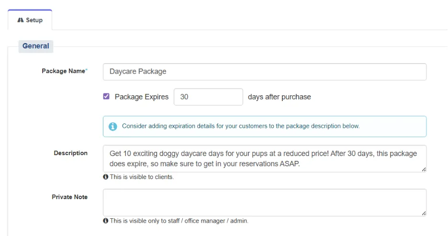The width and height of the screenshot is (448, 236).
Task: Select the General section heading
Action: coord(36,46)
